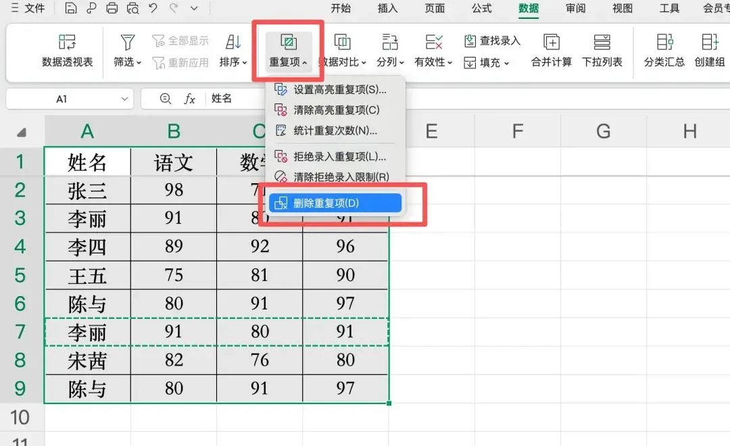730x446 pixels.
Task: Click the fx insert function icon
Action: (189, 99)
